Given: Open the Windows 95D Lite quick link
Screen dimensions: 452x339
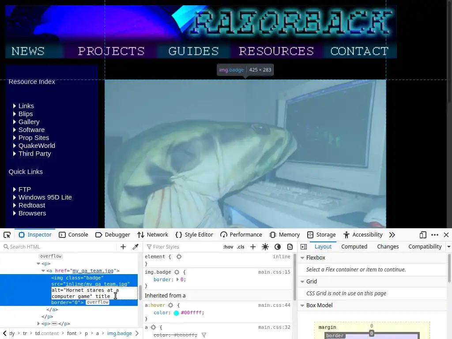Looking at the screenshot, I should click(x=45, y=197).
